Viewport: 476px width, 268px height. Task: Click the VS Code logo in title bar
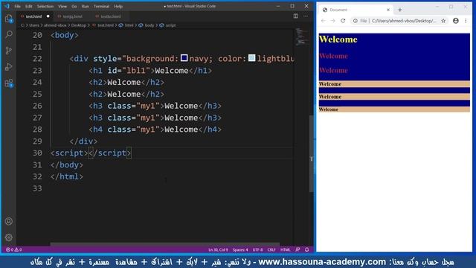pyautogui.click(x=7, y=6)
